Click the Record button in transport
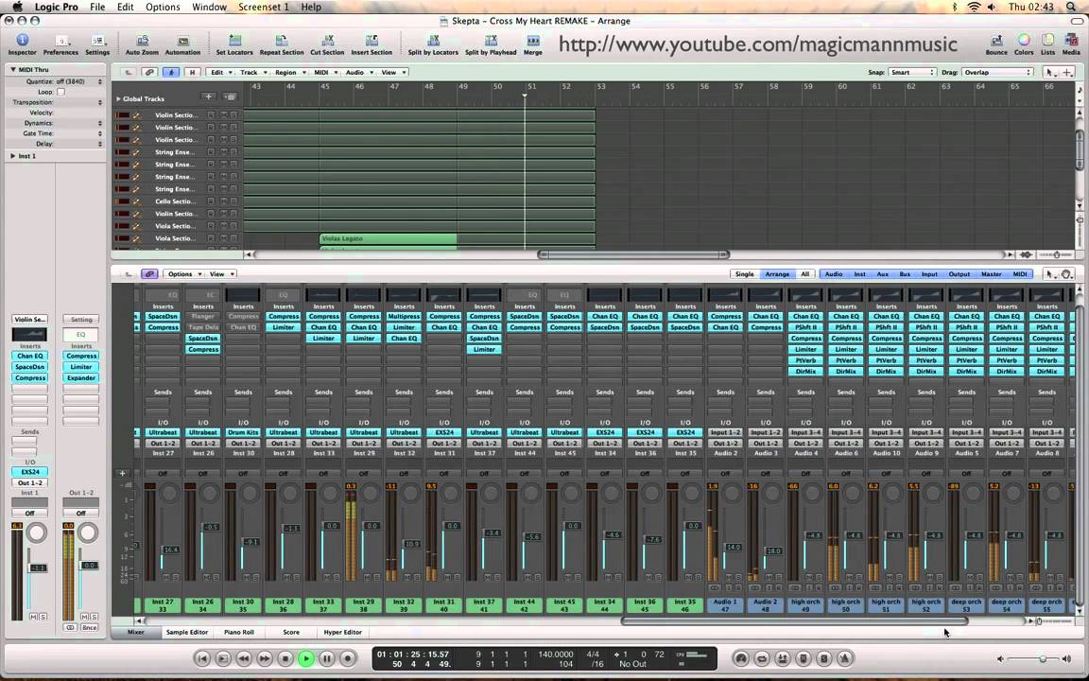The height and width of the screenshot is (681, 1089). click(348, 658)
